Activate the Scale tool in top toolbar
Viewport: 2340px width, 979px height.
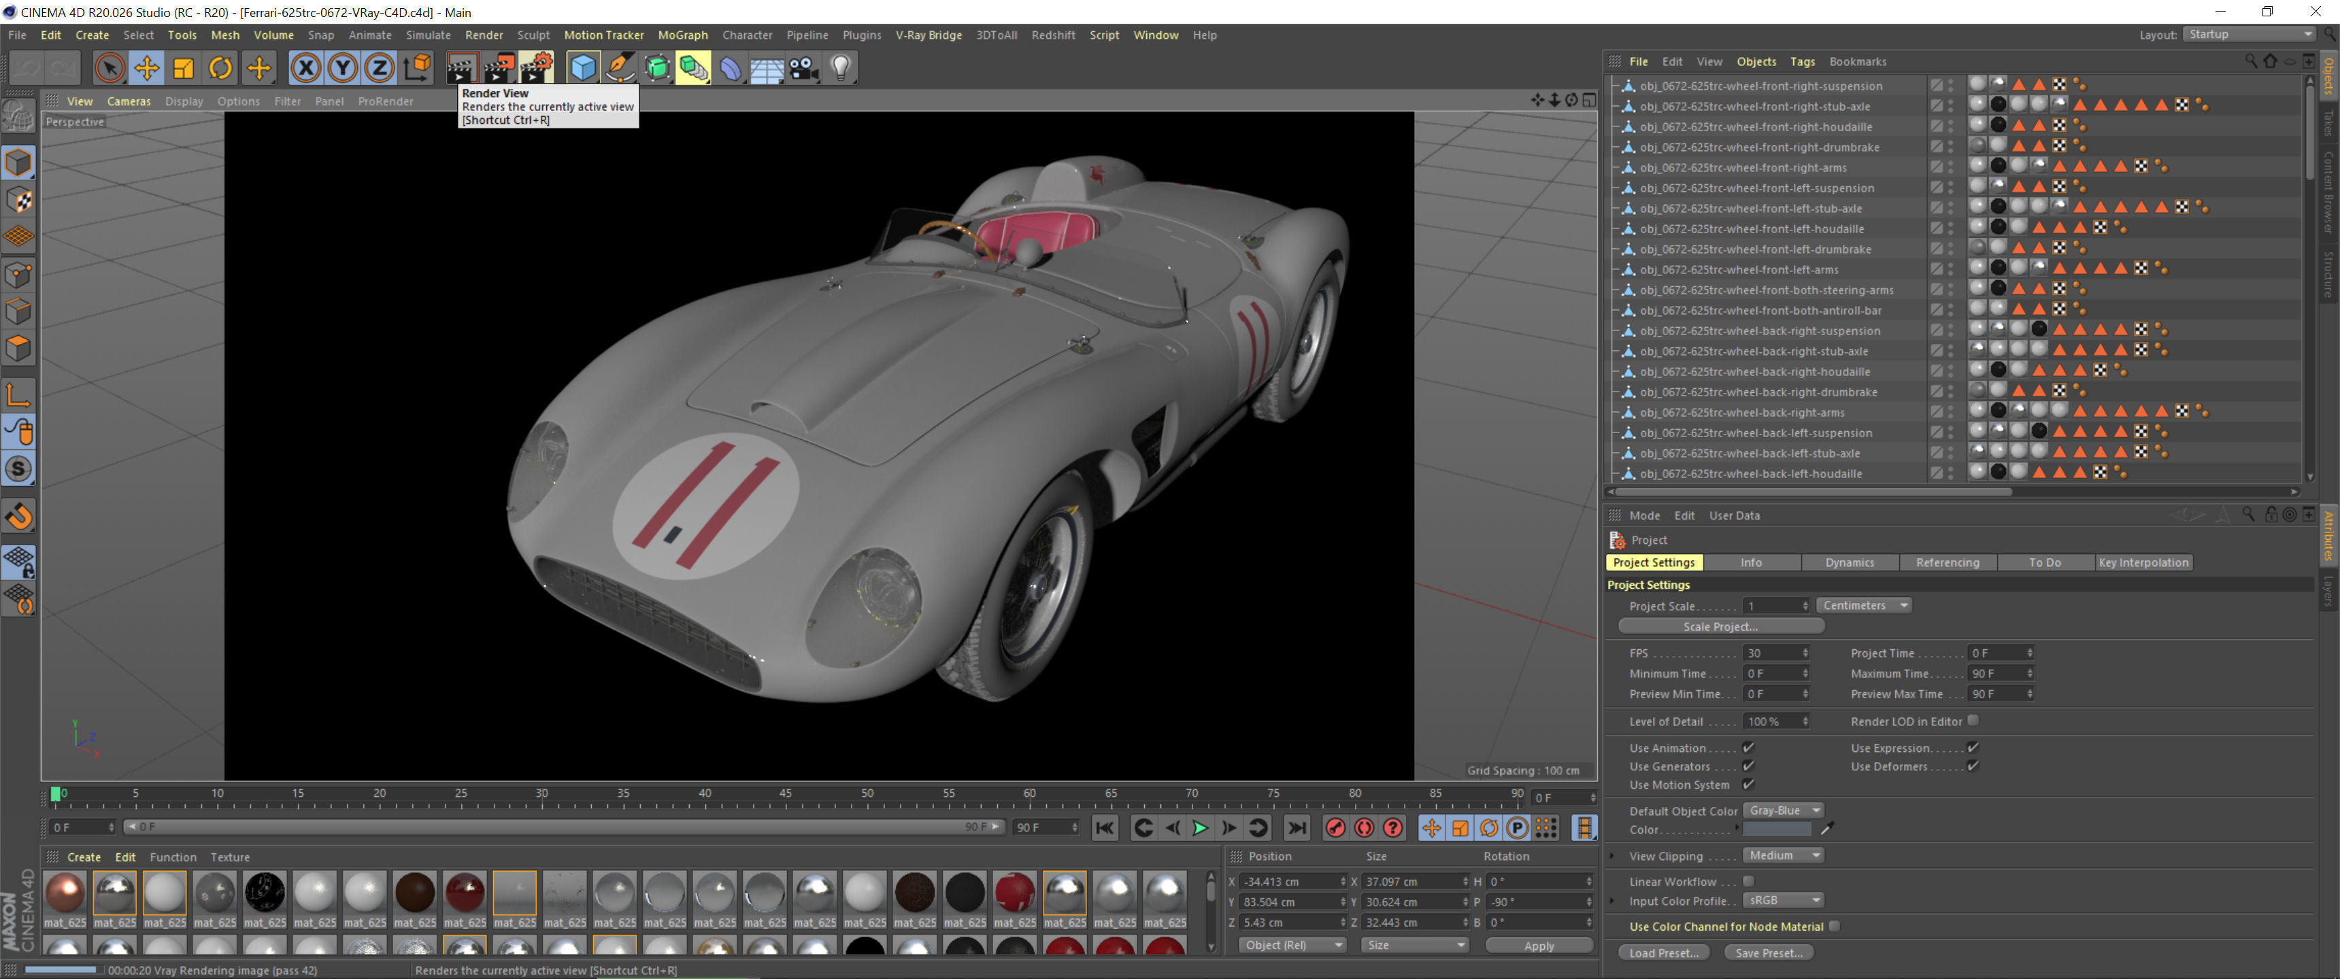click(x=184, y=68)
